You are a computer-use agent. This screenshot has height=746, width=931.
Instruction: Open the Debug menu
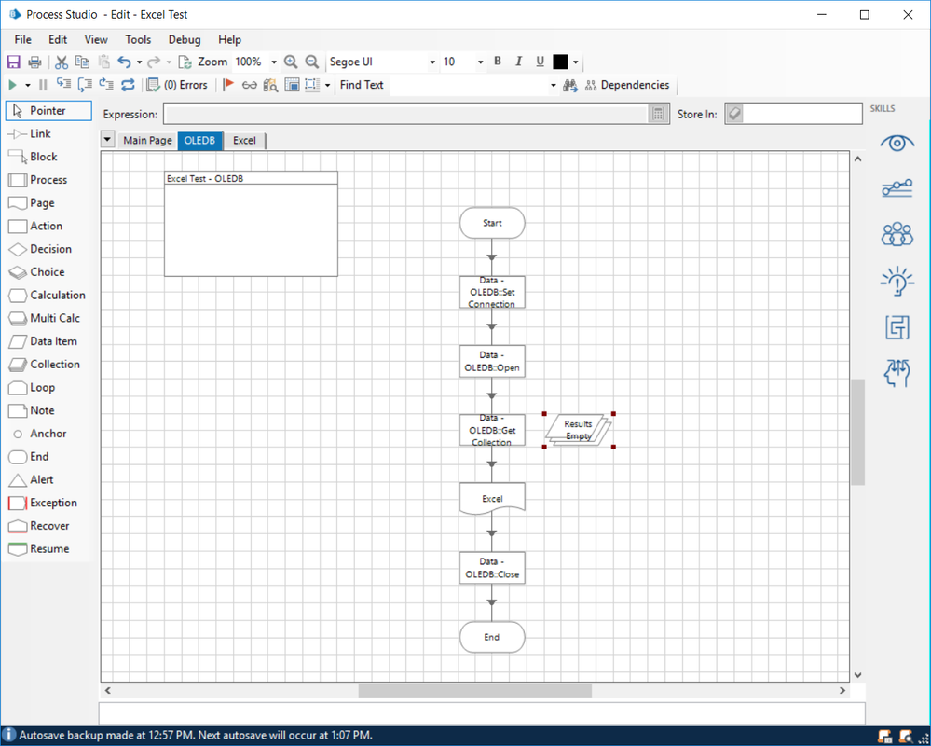click(185, 40)
